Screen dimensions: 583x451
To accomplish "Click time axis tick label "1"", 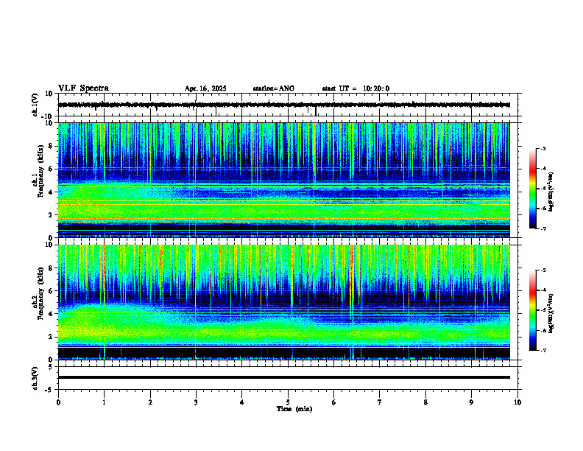I will (x=104, y=402).
